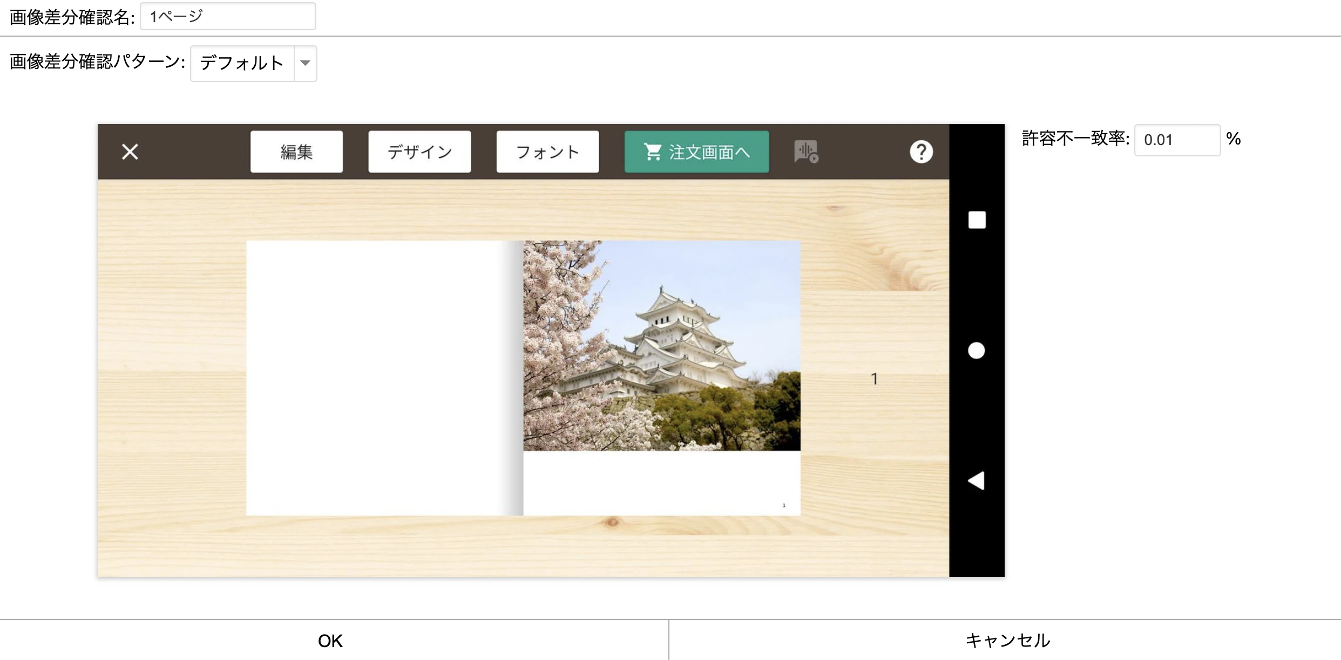Go to order screen via 注文画面へ

(x=696, y=152)
